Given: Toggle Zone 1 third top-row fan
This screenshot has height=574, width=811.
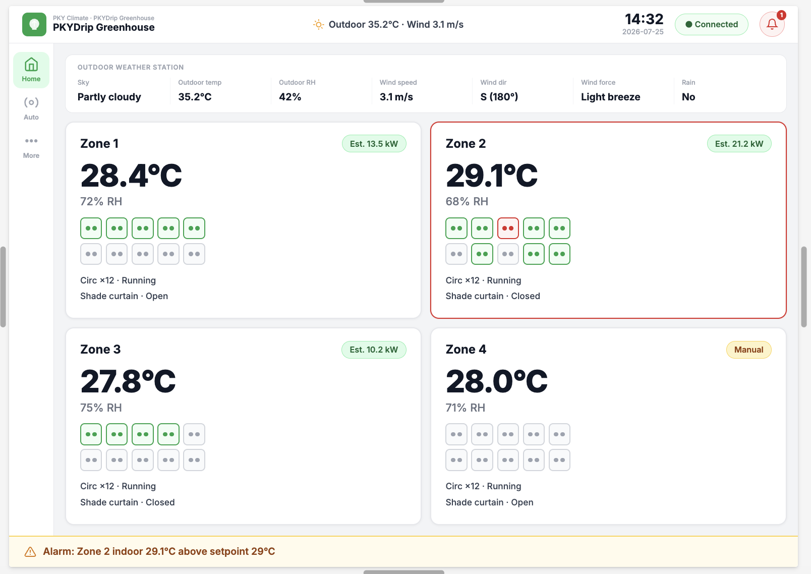Looking at the screenshot, I should (x=143, y=228).
